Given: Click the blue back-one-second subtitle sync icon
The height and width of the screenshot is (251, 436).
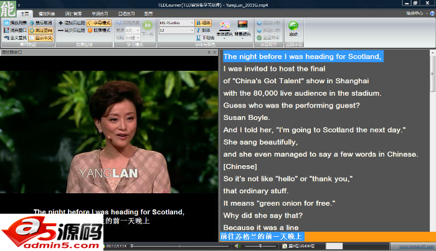Looking at the screenshot, I should 259,30.
